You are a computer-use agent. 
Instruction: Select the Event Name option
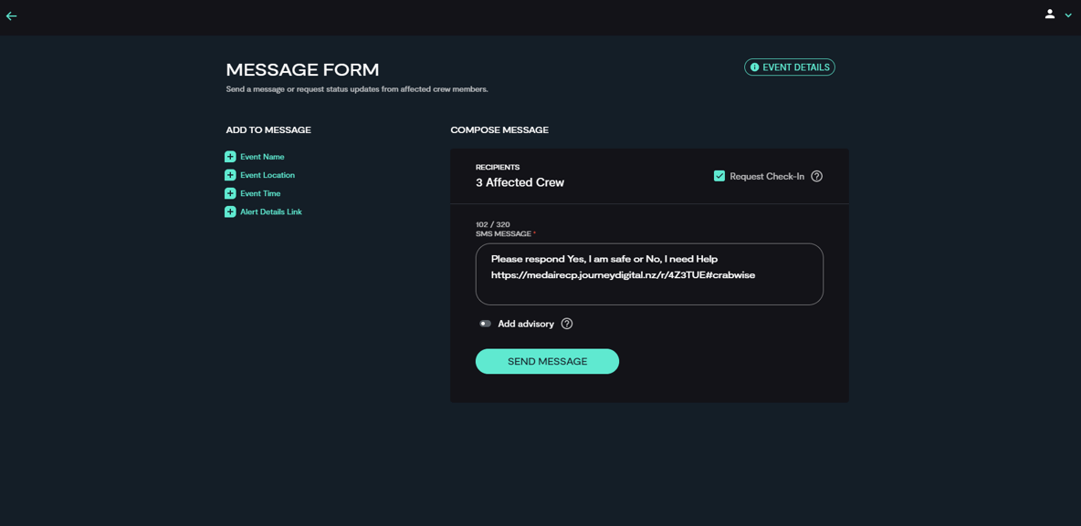(260, 156)
